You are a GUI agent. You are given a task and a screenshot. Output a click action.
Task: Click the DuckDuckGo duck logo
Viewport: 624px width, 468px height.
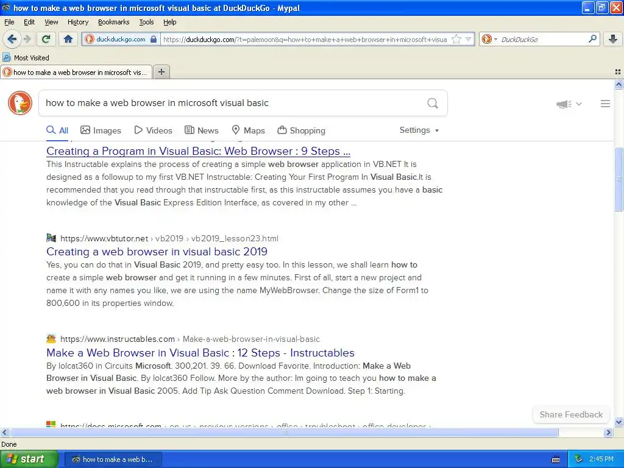coord(20,102)
